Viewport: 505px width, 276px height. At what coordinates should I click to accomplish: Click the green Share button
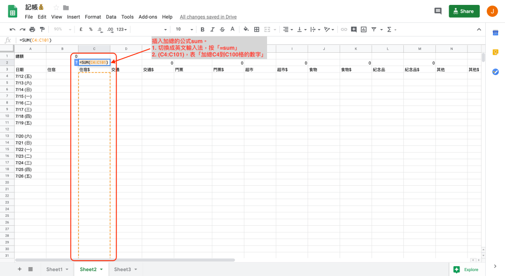pos(464,11)
